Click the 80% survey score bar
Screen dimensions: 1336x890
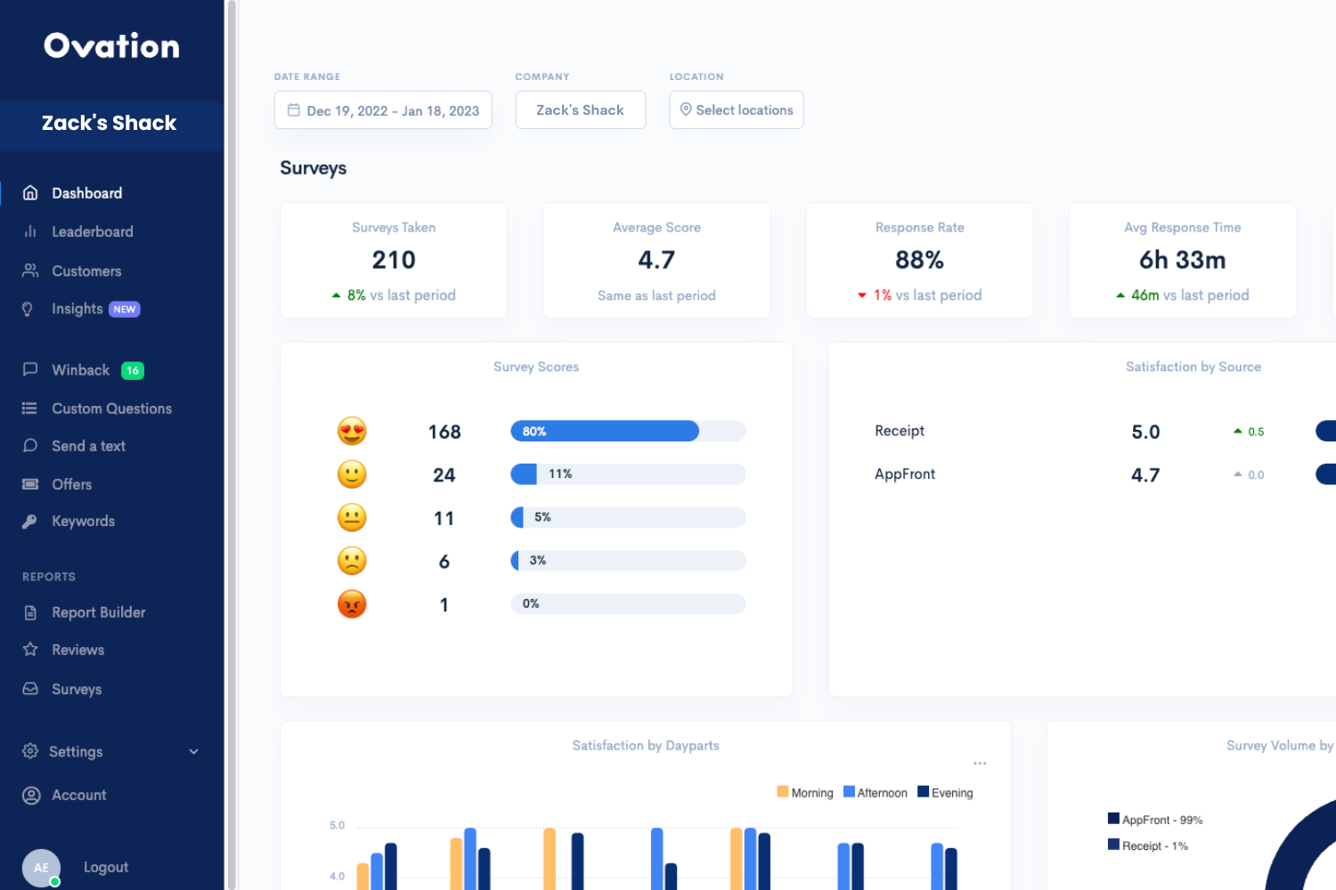pos(628,432)
